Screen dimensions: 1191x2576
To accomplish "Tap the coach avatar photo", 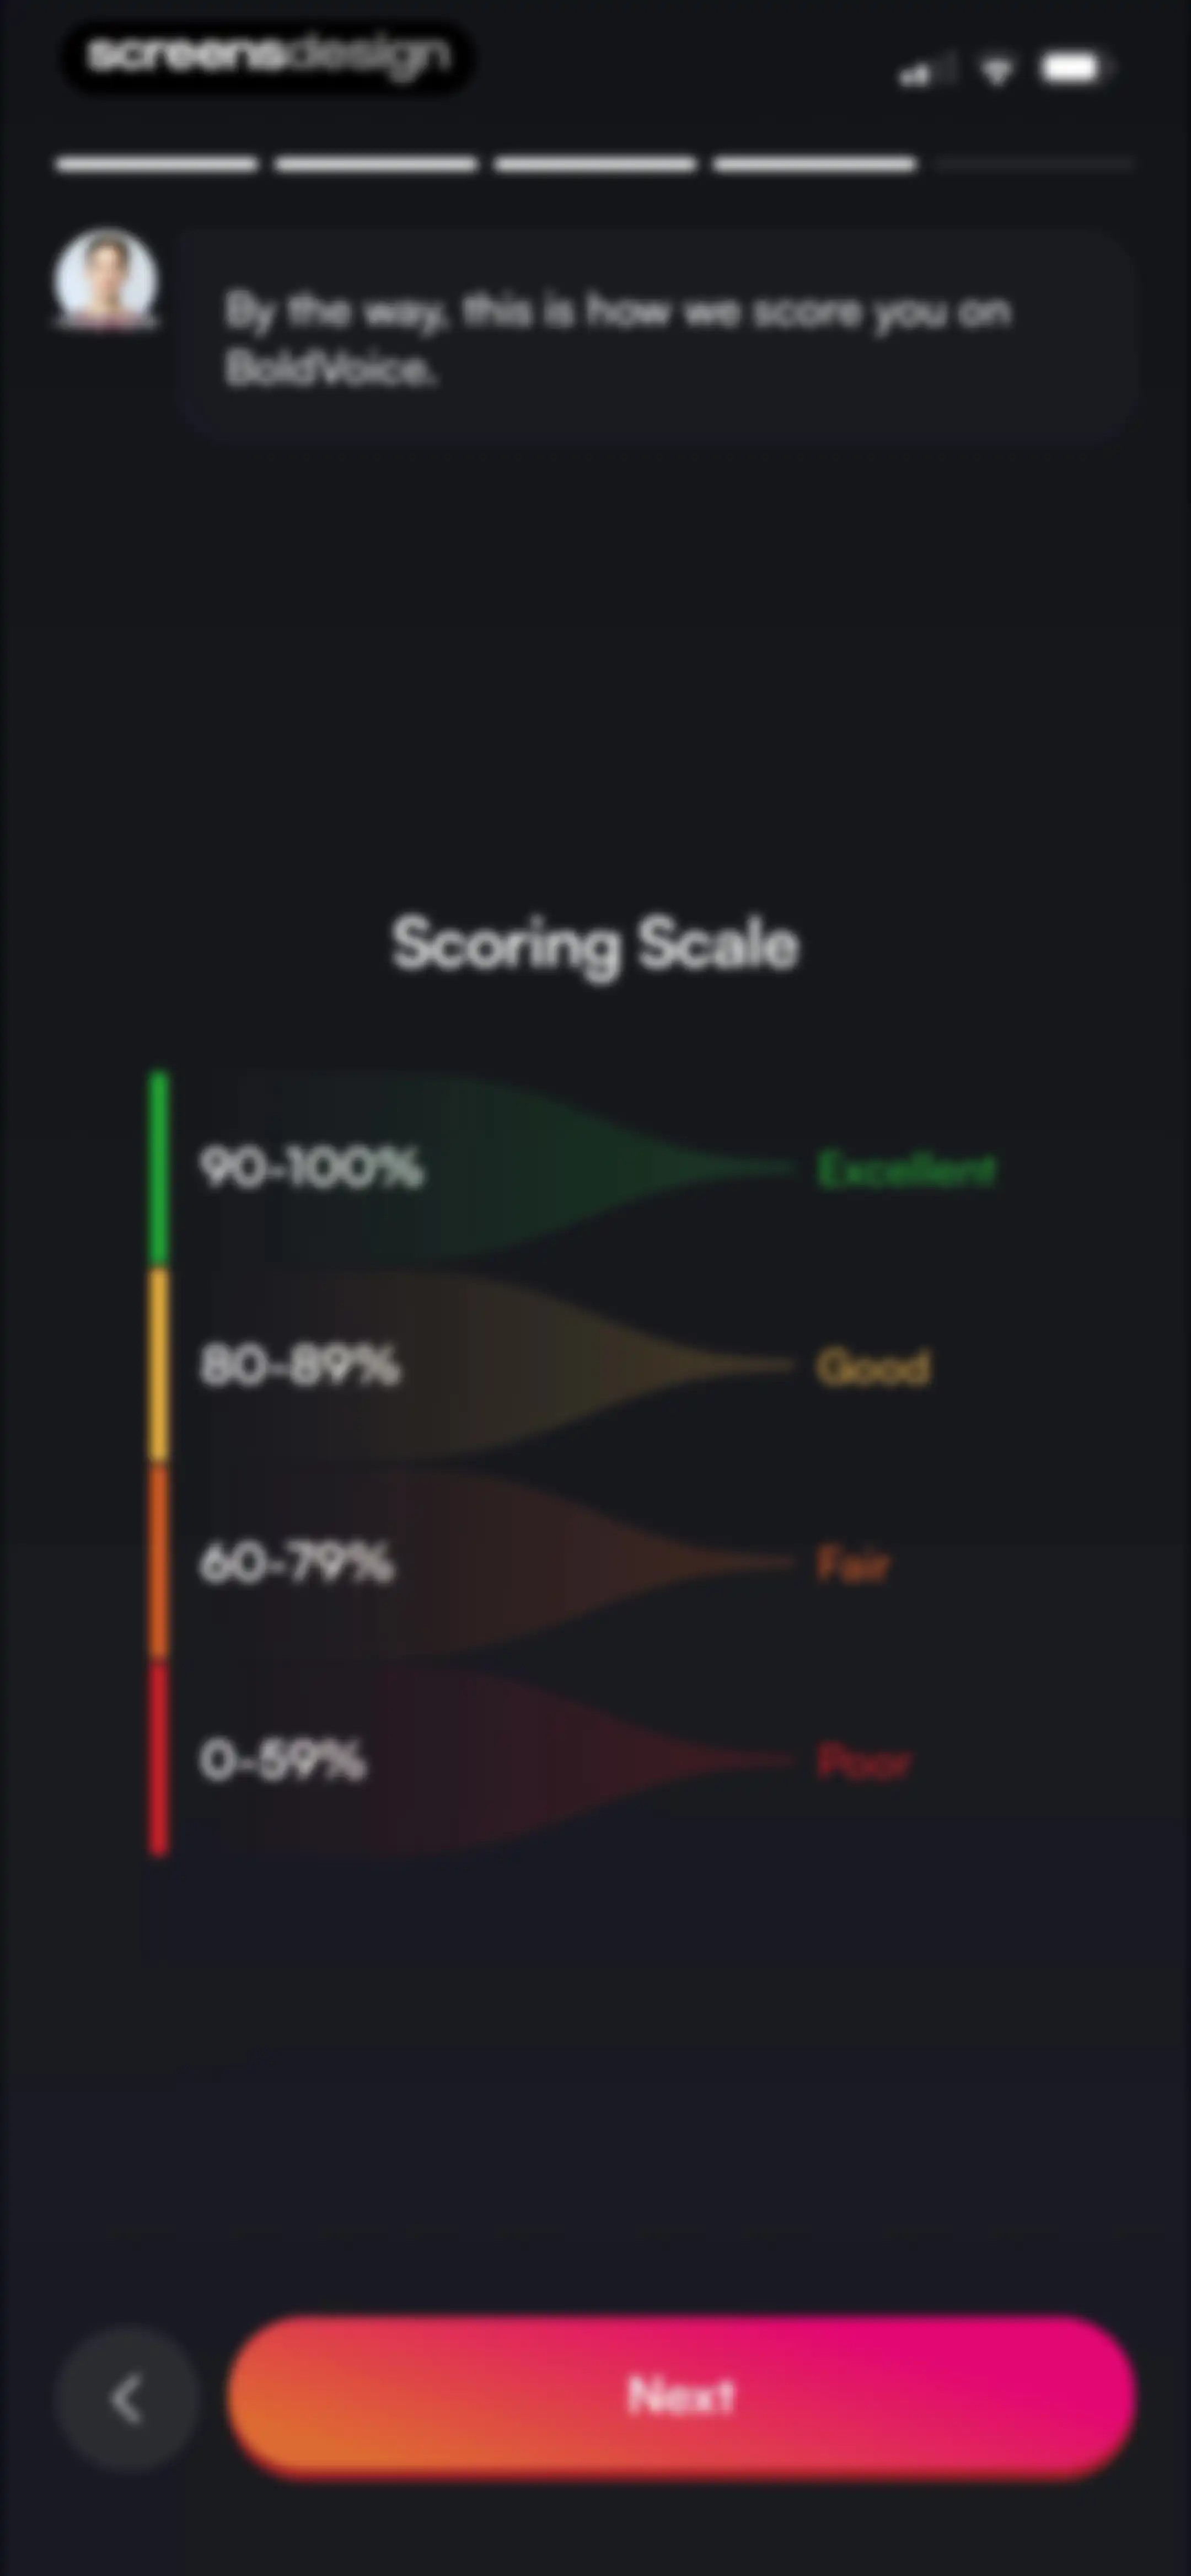I will pos(105,278).
